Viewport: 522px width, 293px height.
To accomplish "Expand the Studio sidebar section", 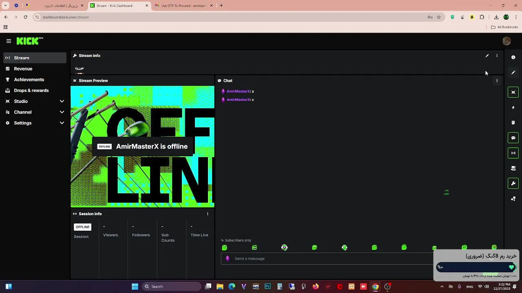I will click(35, 101).
